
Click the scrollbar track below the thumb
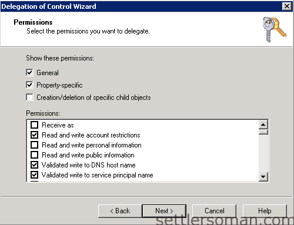[x=263, y=153]
